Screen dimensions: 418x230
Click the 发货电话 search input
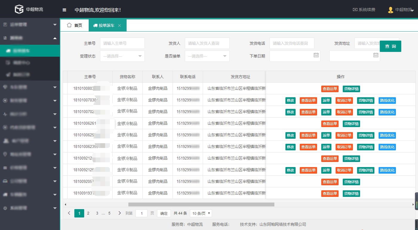tap(292, 43)
